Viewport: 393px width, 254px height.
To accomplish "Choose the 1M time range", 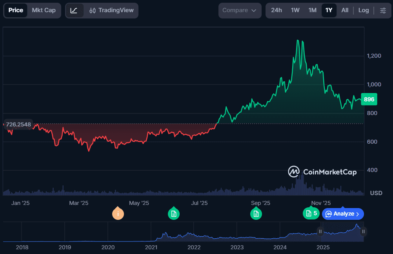I will pyautogui.click(x=312, y=10).
